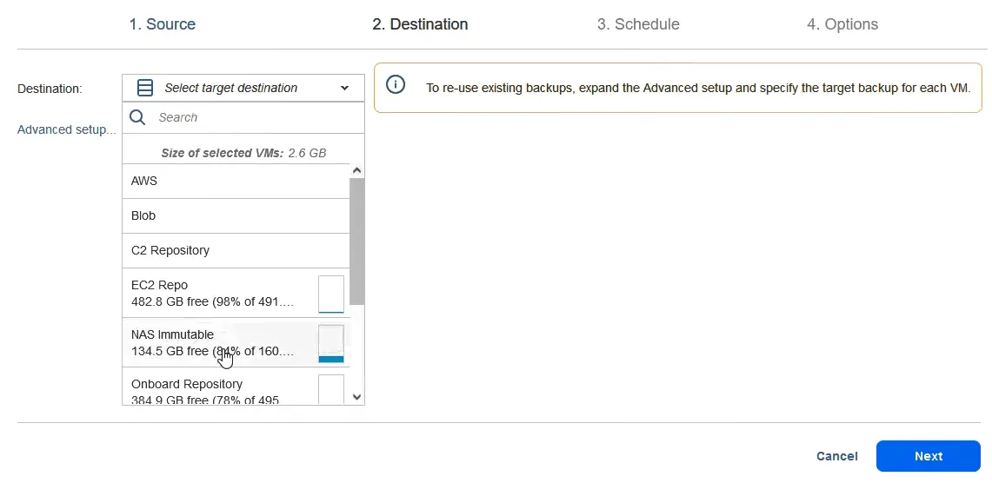Select the NAS Immutable repository
The image size is (992, 483).
click(x=236, y=342)
